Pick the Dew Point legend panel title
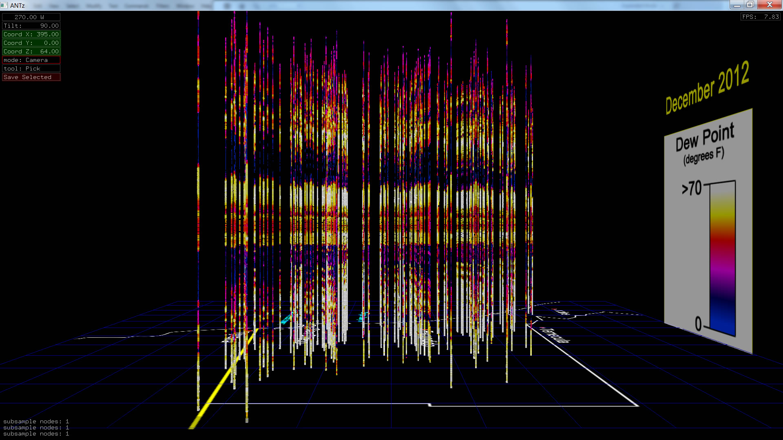The height and width of the screenshot is (440, 783). click(x=705, y=137)
